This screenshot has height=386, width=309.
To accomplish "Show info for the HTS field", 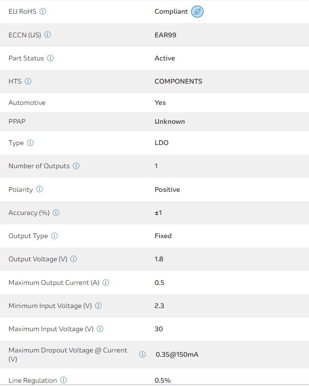I will (28, 81).
